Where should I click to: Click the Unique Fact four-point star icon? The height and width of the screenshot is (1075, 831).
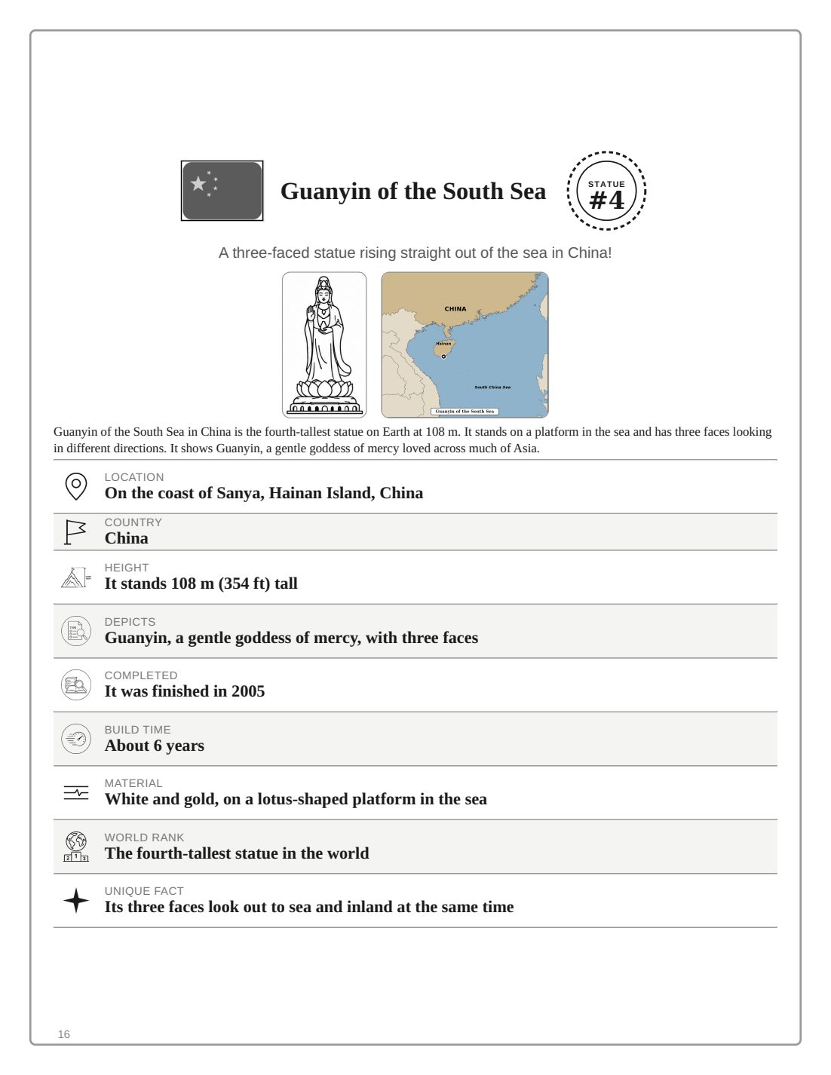click(76, 901)
